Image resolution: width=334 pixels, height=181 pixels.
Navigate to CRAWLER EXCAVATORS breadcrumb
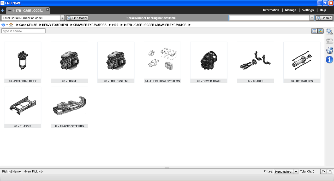tap(90, 25)
